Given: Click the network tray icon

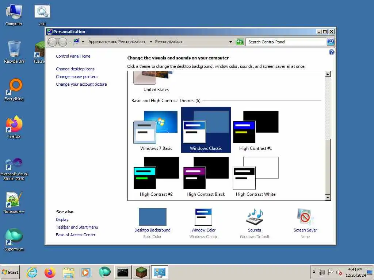Looking at the screenshot, I should [321, 272].
